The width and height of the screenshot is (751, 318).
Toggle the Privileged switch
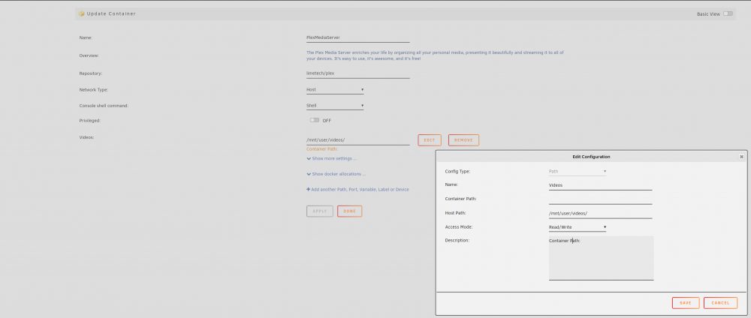pyautogui.click(x=314, y=120)
